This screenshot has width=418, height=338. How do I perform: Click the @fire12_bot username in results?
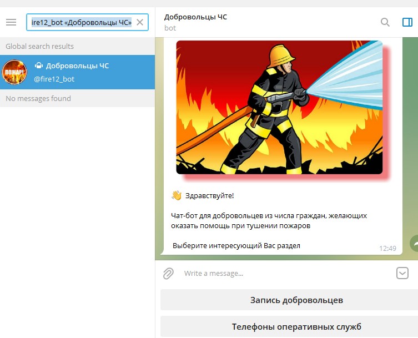pyautogui.click(x=54, y=79)
